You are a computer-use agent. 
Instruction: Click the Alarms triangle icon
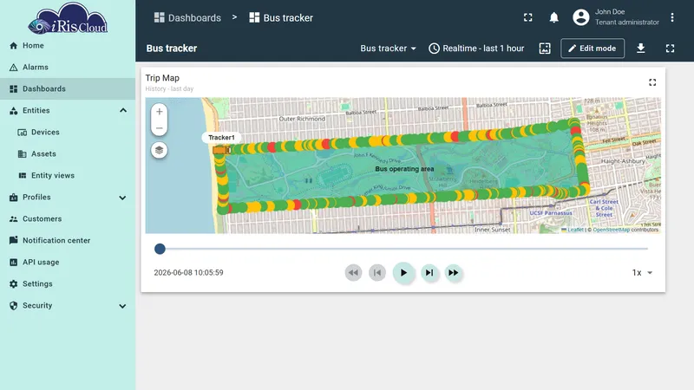tap(13, 68)
